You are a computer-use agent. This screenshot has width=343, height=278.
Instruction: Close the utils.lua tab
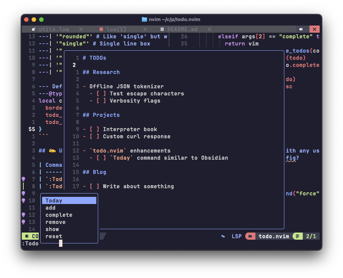click(x=81, y=29)
